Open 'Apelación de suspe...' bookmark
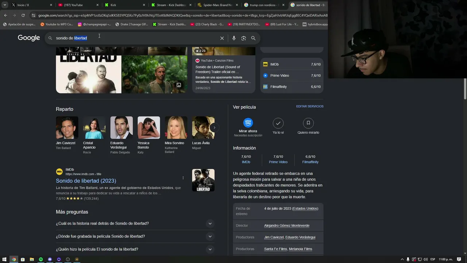The height and width of the screenshot is (263, 467). [19, 24]
